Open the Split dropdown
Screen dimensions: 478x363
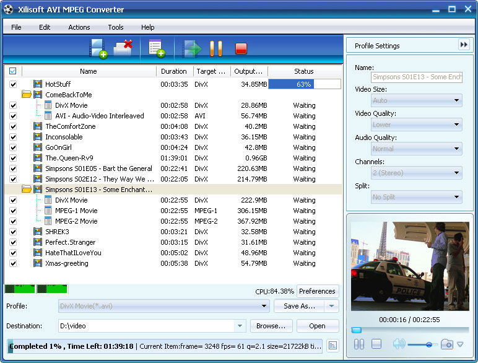click(x=417, y=197)
